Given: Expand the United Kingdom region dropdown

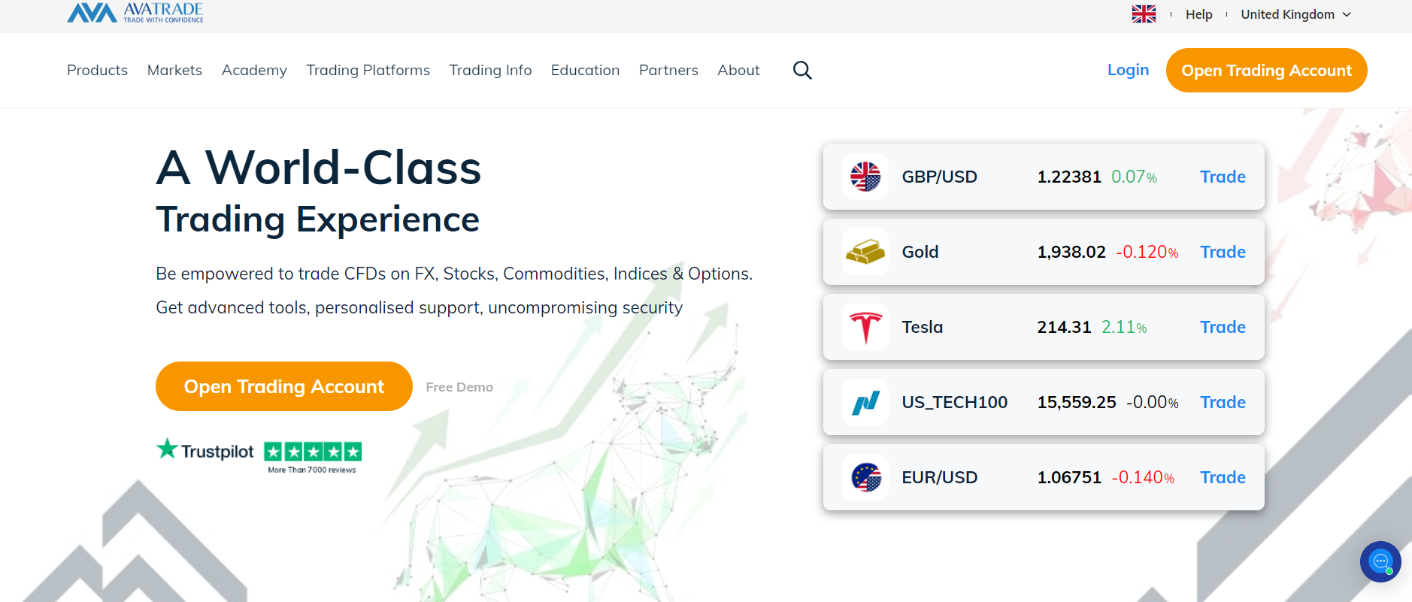Looking at the screenshot, I should point(1296,14).
